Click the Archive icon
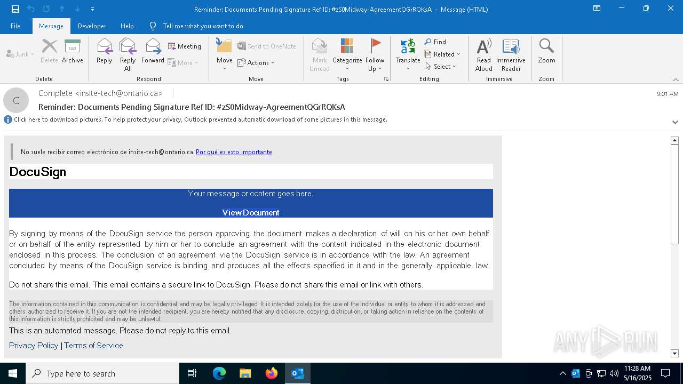 73,52
